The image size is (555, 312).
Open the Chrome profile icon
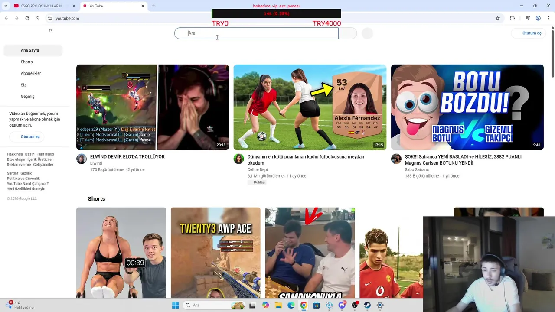click(x=538, y=18)
